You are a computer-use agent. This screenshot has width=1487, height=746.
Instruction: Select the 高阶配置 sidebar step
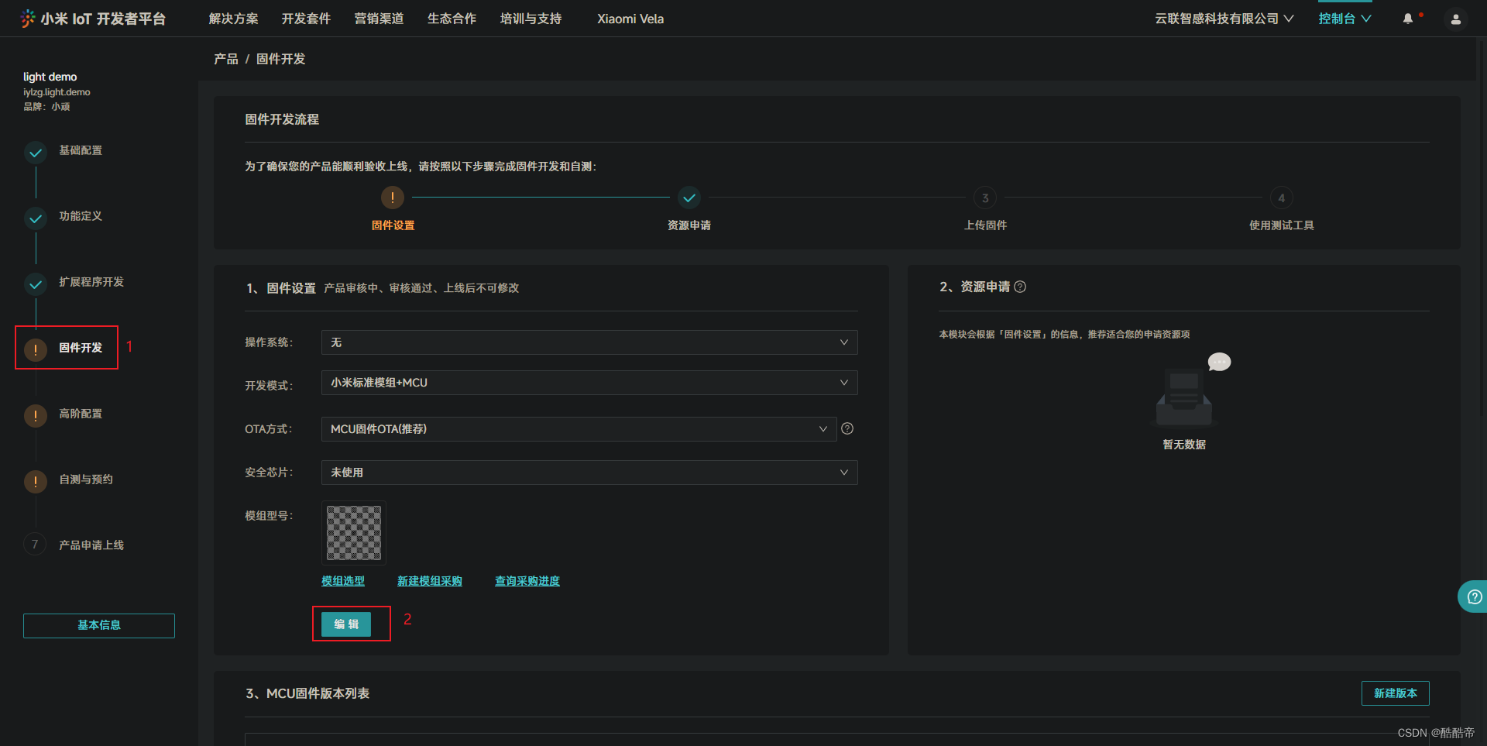pyautogui.click(x=81, y=414)
